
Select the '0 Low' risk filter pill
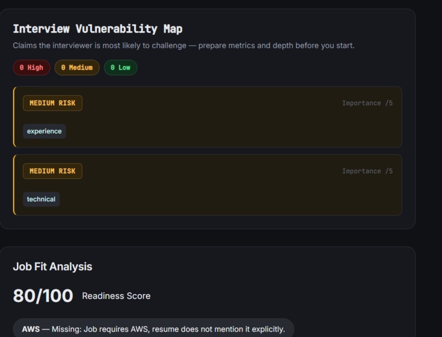[121, 68]
